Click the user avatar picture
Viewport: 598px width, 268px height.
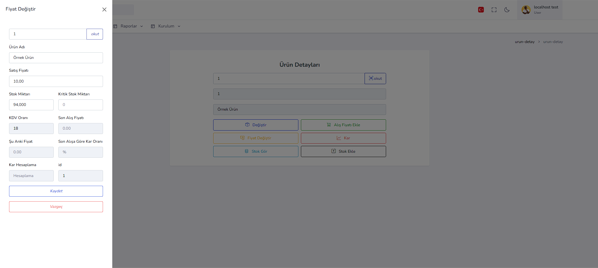coord(526,10)
